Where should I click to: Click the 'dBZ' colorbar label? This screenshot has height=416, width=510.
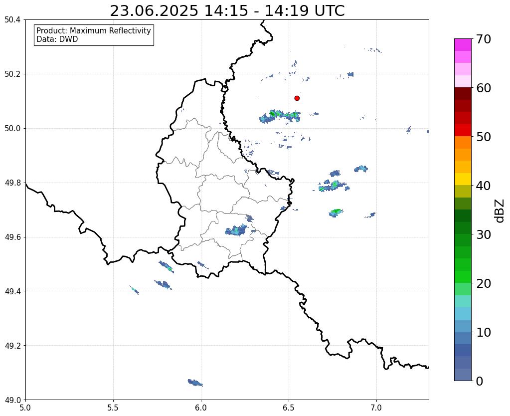(x=500, y=211)
